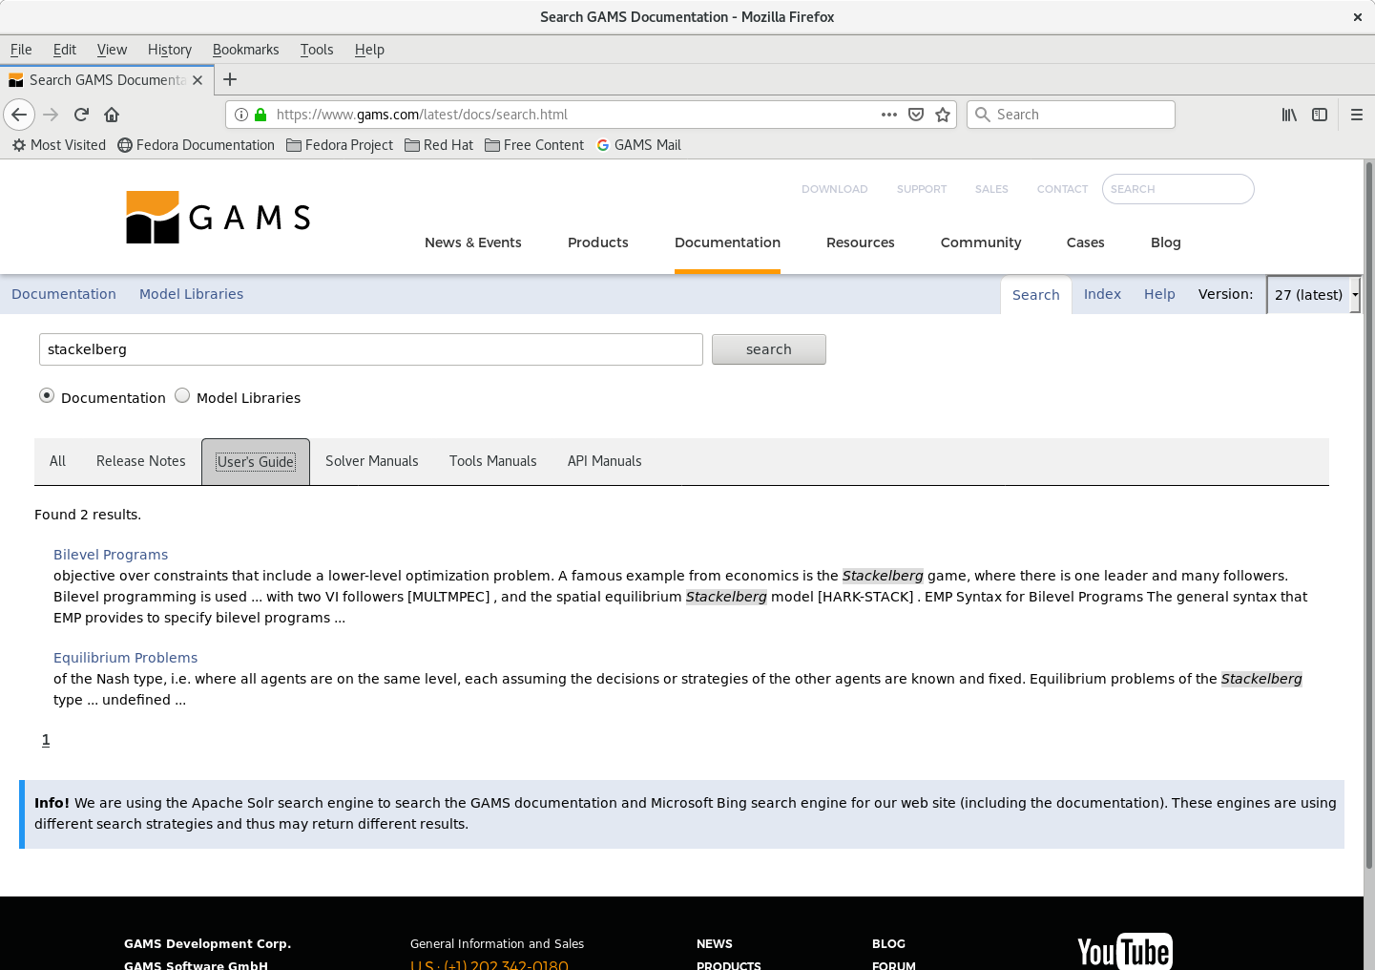
Task: Select the Model Libraries radio button
Action: pos(182,395)
